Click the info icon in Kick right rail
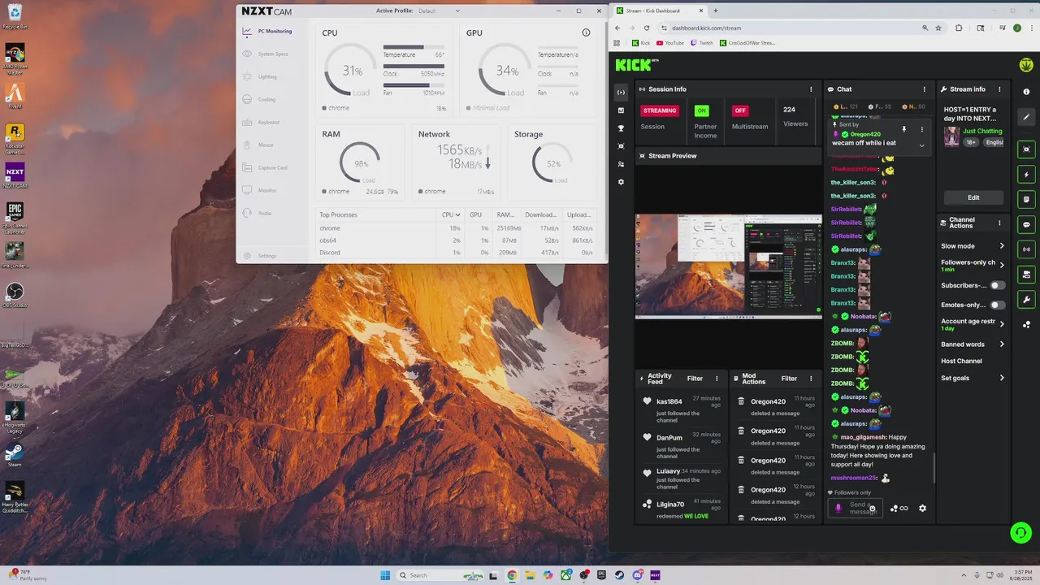 (1026, 92)
